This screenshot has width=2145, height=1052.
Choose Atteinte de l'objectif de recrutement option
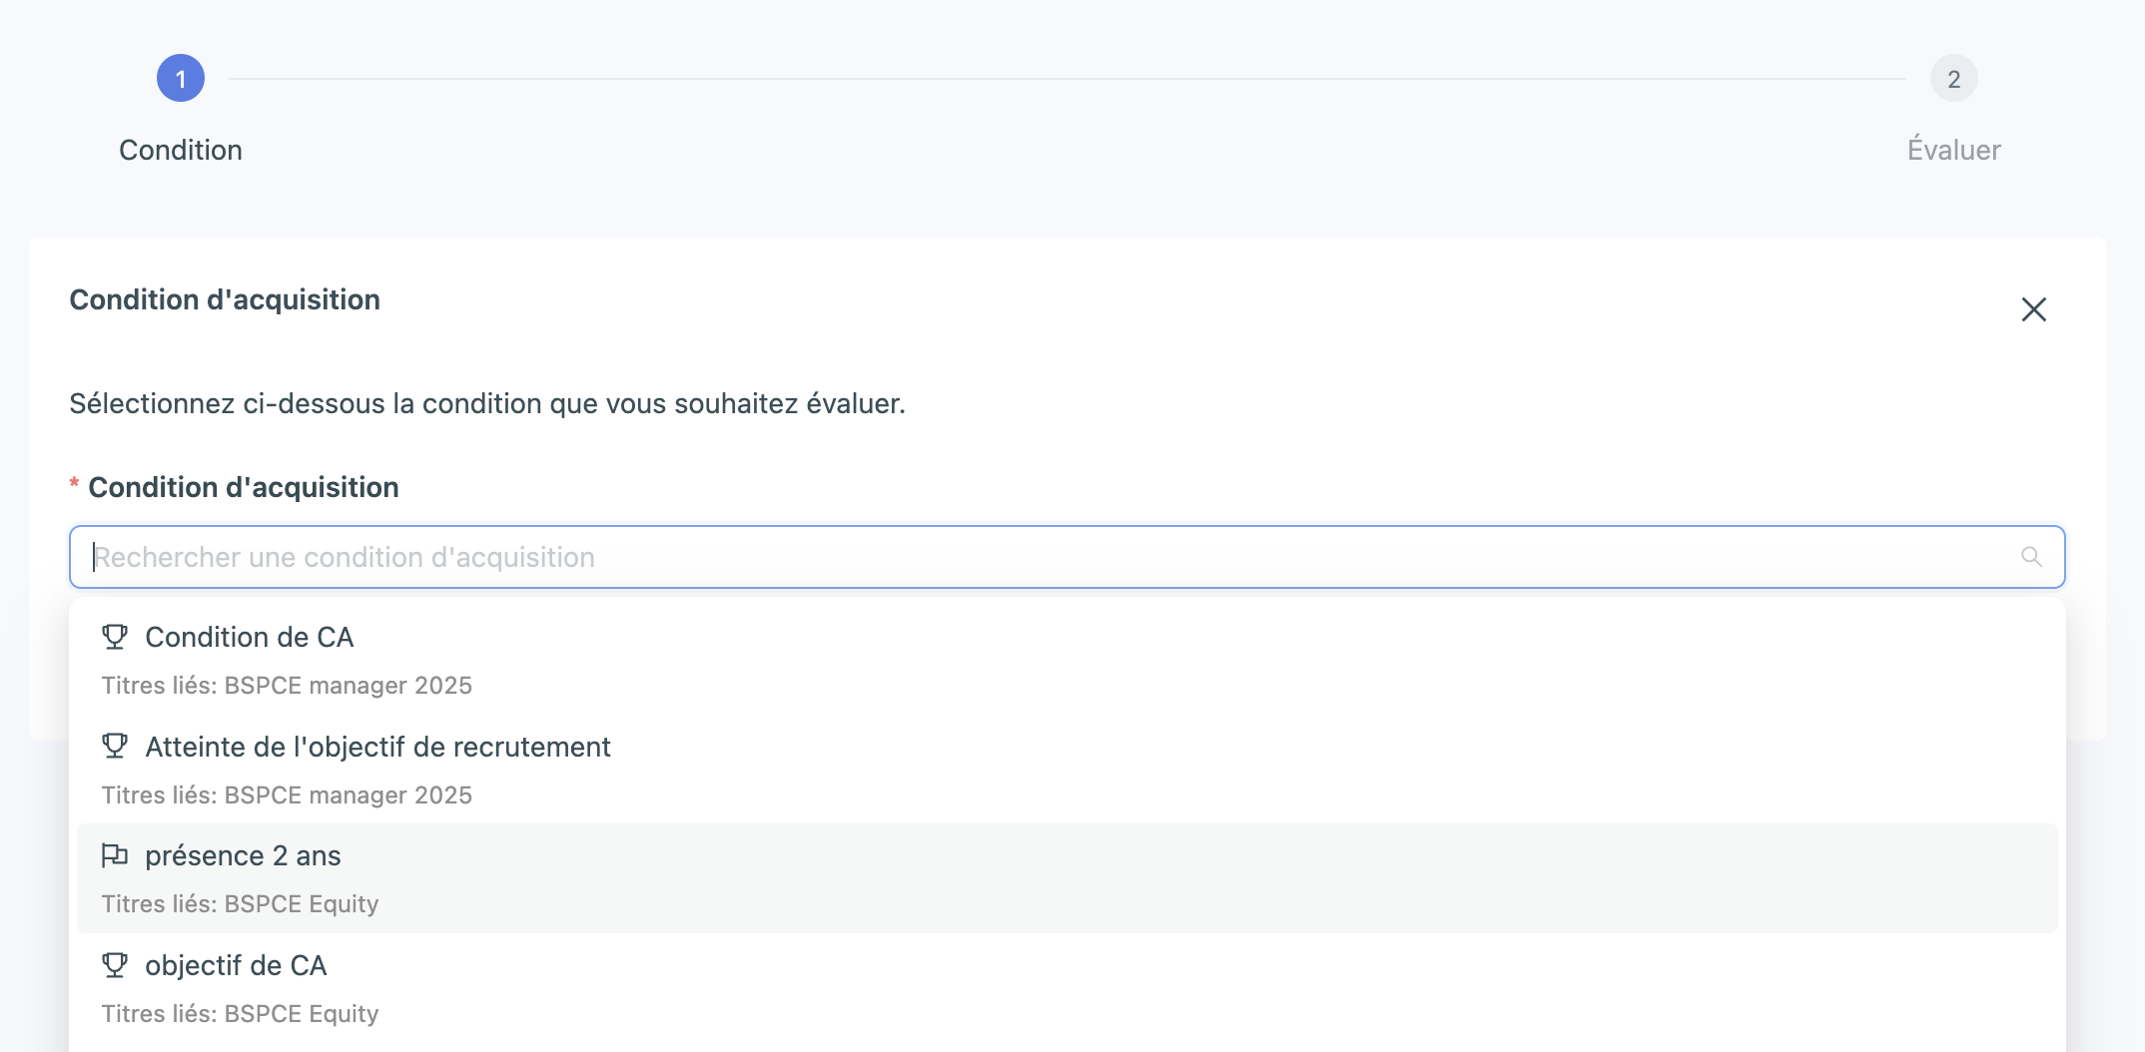coord(377,747)
